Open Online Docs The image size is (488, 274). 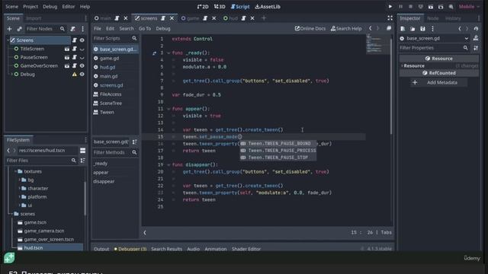(310, 29)
